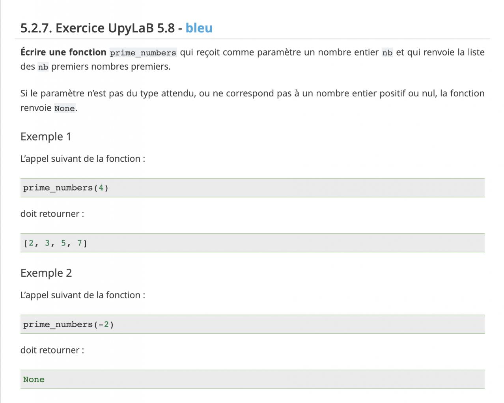Click the green number 4 argument in code

coord(101,188)
